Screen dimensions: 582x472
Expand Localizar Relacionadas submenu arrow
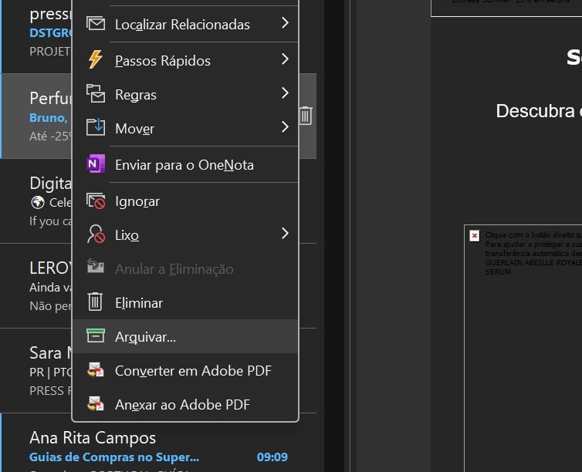285,23
